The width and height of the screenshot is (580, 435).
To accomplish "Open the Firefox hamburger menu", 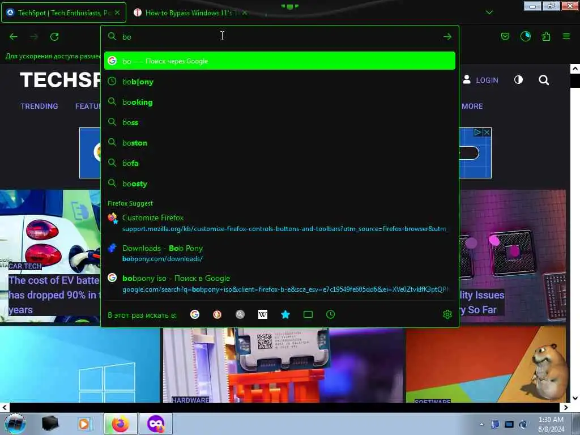I will pyautogui.click(x=566, y=36).
